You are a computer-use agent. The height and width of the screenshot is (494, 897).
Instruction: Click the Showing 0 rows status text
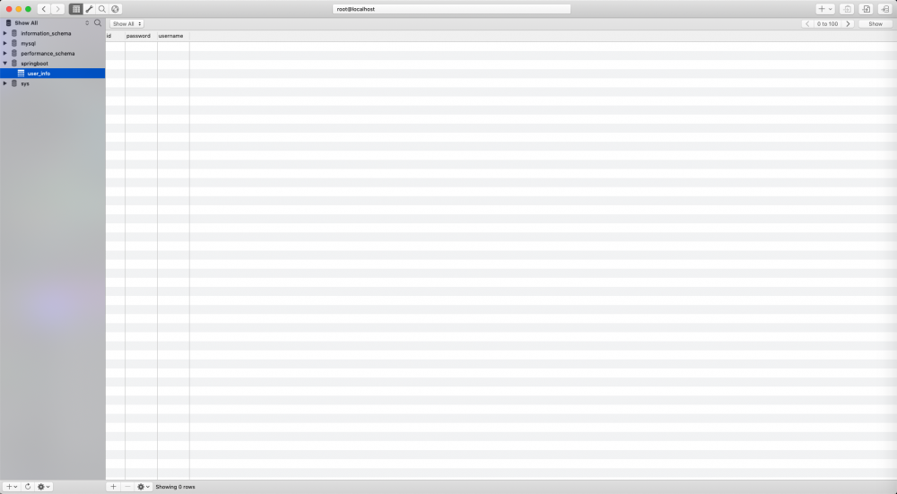tap(175, 487)
